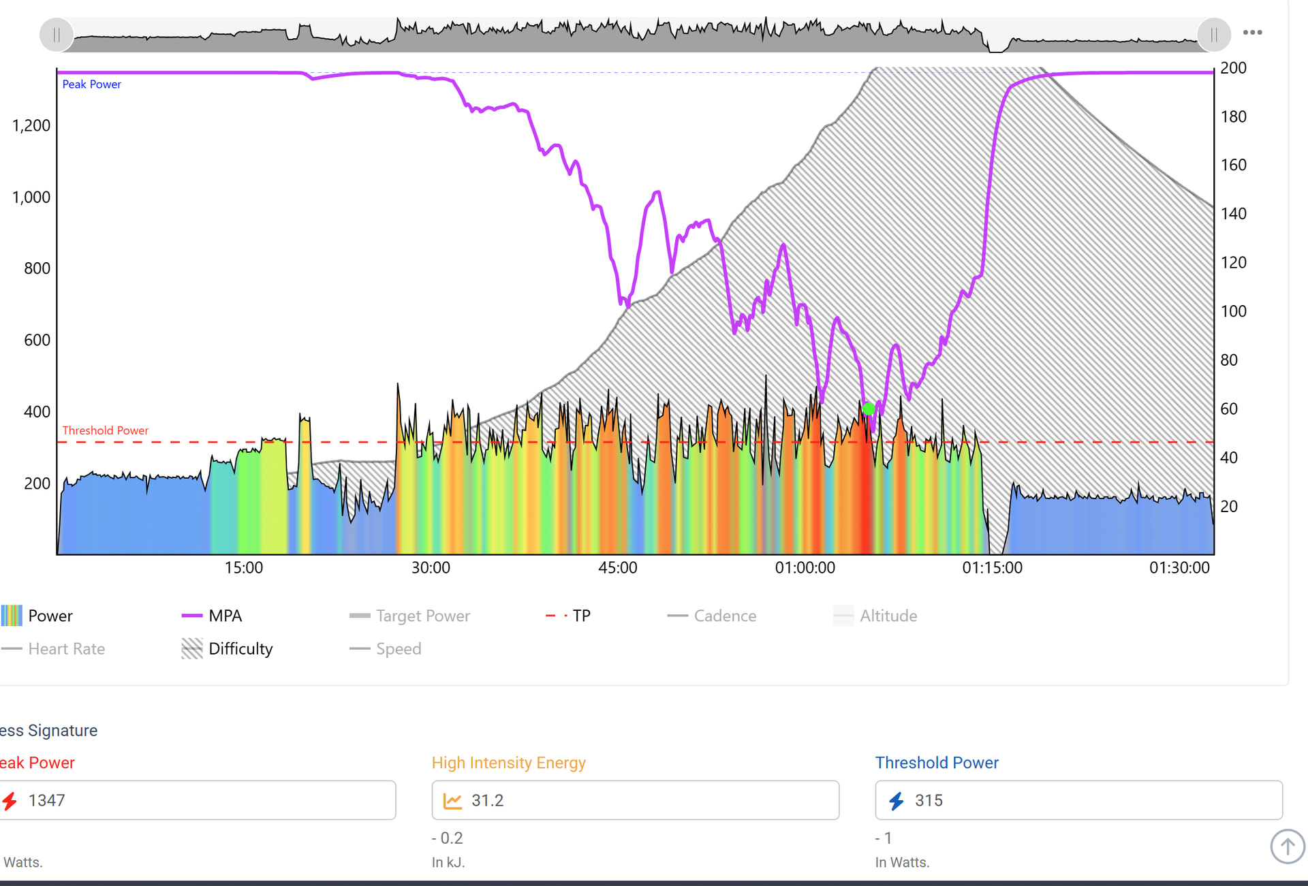This screenshot has width=1308, height=886.
Task: Hide the TP dashed line series
Action: [580, 616]
